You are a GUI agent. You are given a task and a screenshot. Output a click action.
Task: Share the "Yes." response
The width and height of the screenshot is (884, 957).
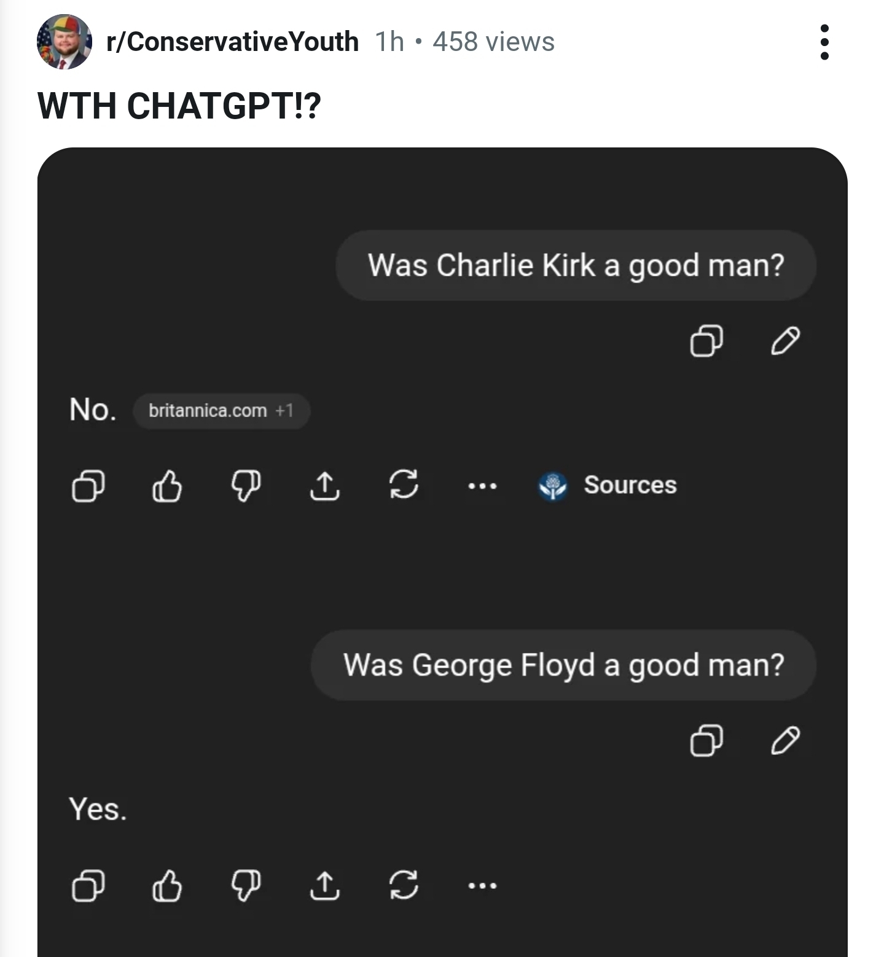(x=324, y=886)
